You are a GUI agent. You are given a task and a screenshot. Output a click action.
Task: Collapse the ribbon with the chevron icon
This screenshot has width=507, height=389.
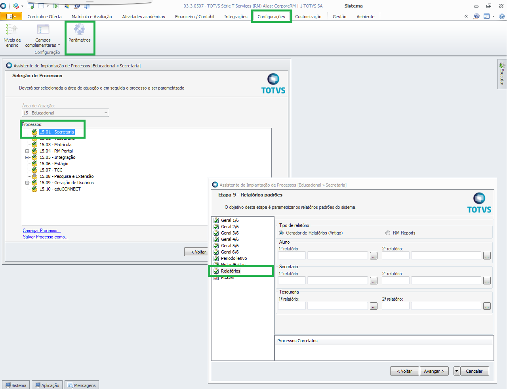tap(466, 16)
